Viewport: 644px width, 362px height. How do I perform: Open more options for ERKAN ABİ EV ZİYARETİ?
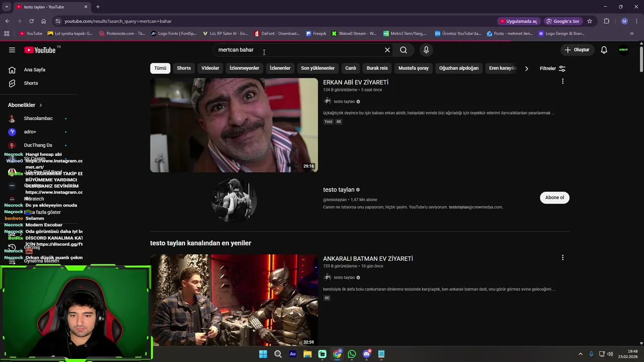tap(562, 81)
